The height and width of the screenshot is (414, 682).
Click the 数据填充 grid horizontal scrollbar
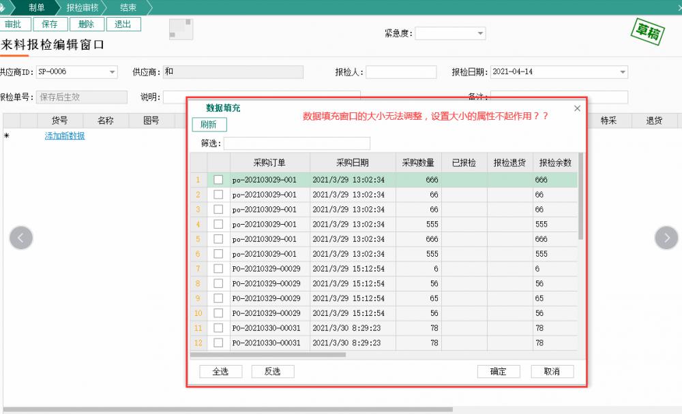pos(268,355)
